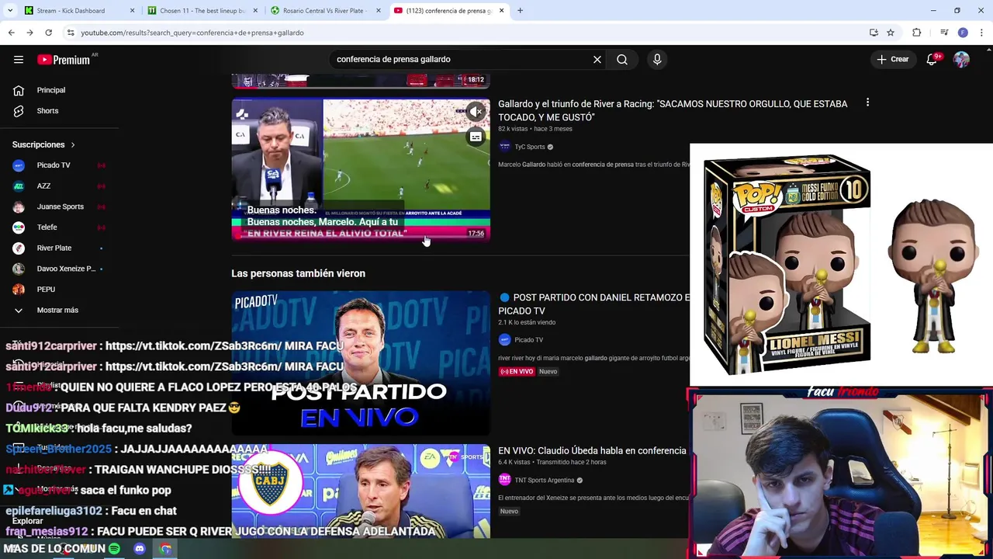Click the install app icon in address bar

[874, 33]
